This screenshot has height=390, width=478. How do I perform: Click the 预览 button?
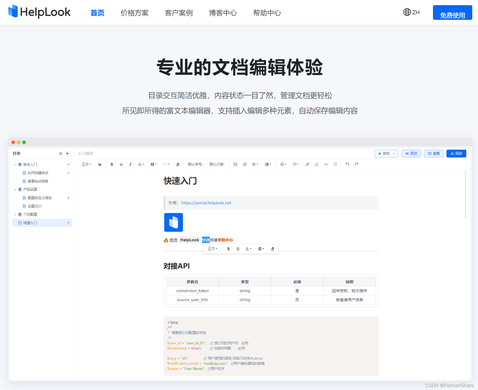411,153
